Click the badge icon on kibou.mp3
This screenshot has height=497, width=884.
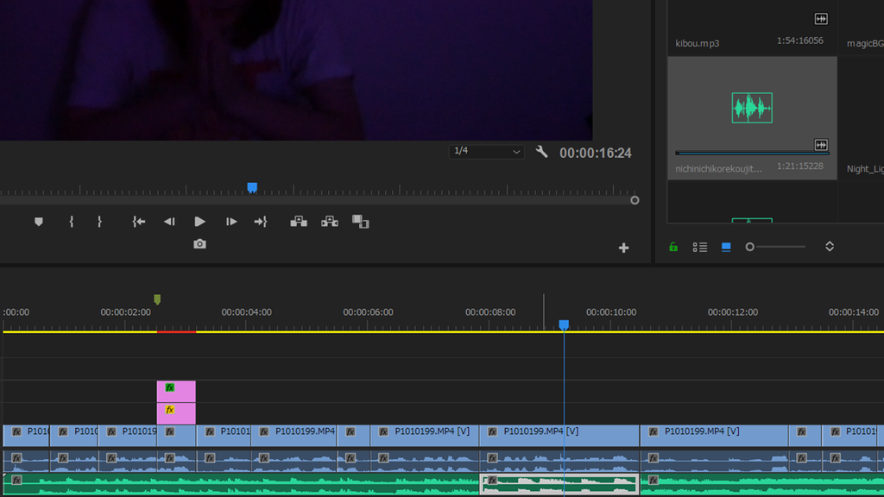coord(821,19)
